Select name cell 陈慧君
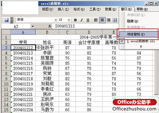Image resolution: width=159 pixels, height=113 pixels. (x=47, y=58)
